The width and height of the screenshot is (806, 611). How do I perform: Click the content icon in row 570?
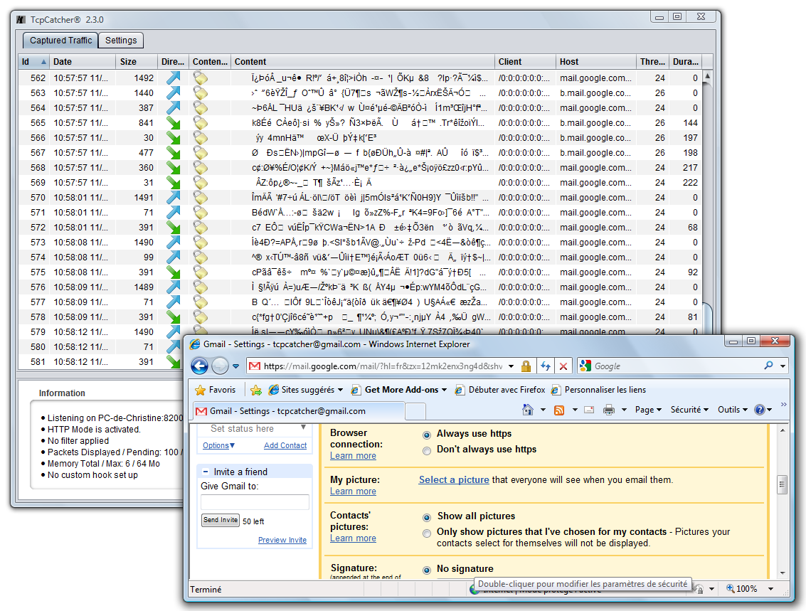coord(201,197)
